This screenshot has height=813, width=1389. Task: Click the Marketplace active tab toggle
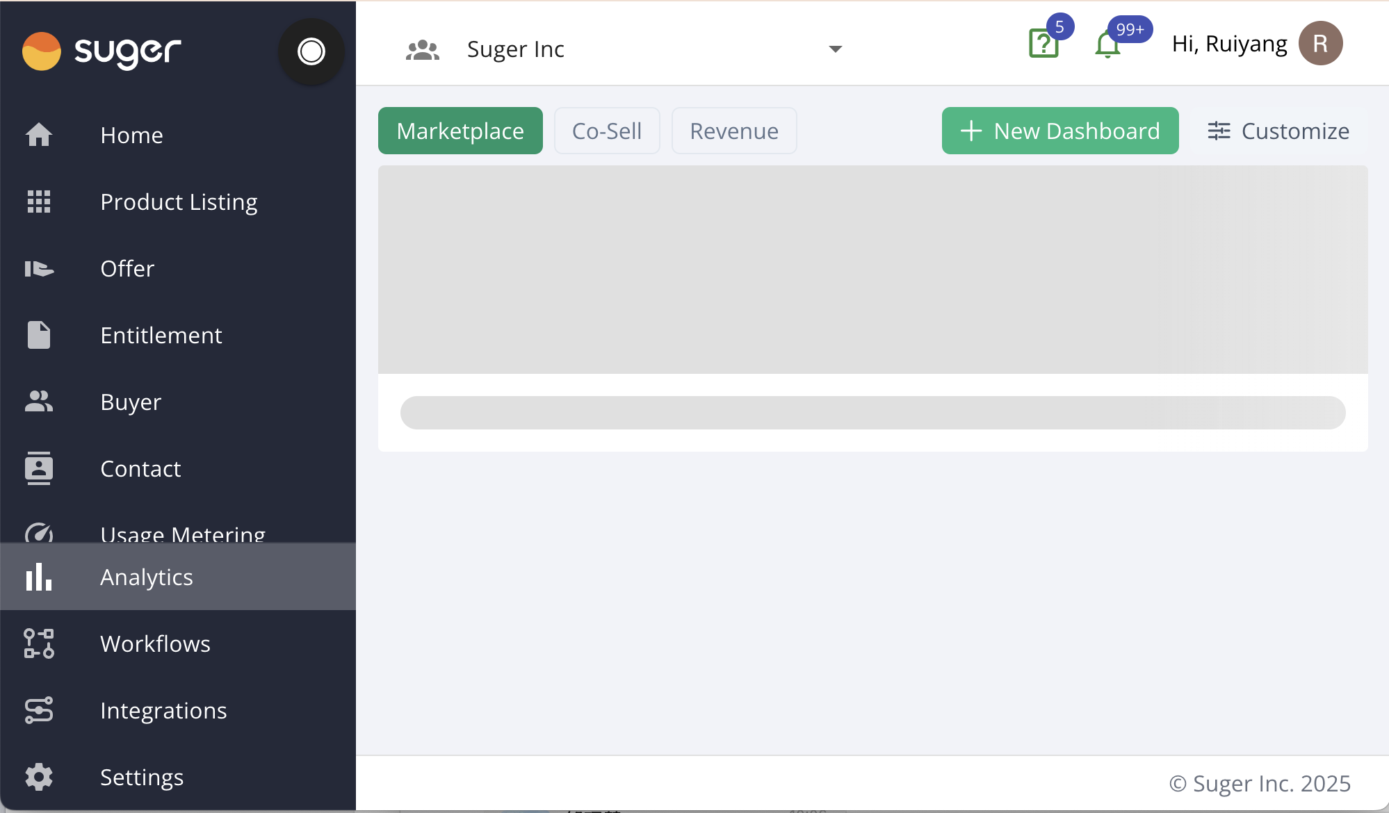(x=461, y=131)
